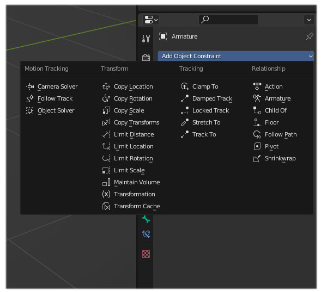Click the Copy Rotation constraint icon
This screenshot has height=292, width=321.
tap(106, 98)
